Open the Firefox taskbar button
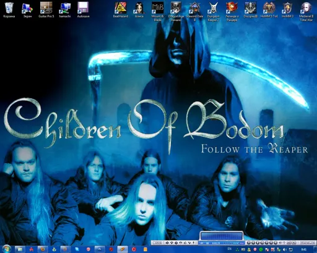Image resolution: width=317 pixels, height=253 pixels. pyautogui.click(x=43, y=249)
